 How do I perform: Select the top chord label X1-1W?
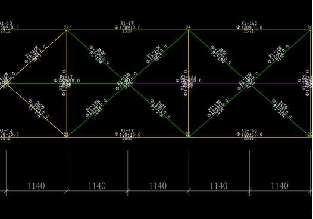[x=127, y=24]
